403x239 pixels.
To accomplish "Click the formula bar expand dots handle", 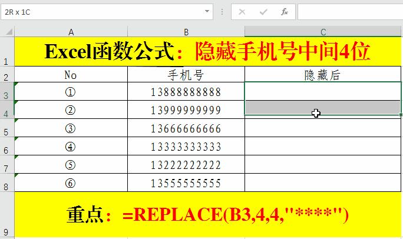I will click(222, 12).
